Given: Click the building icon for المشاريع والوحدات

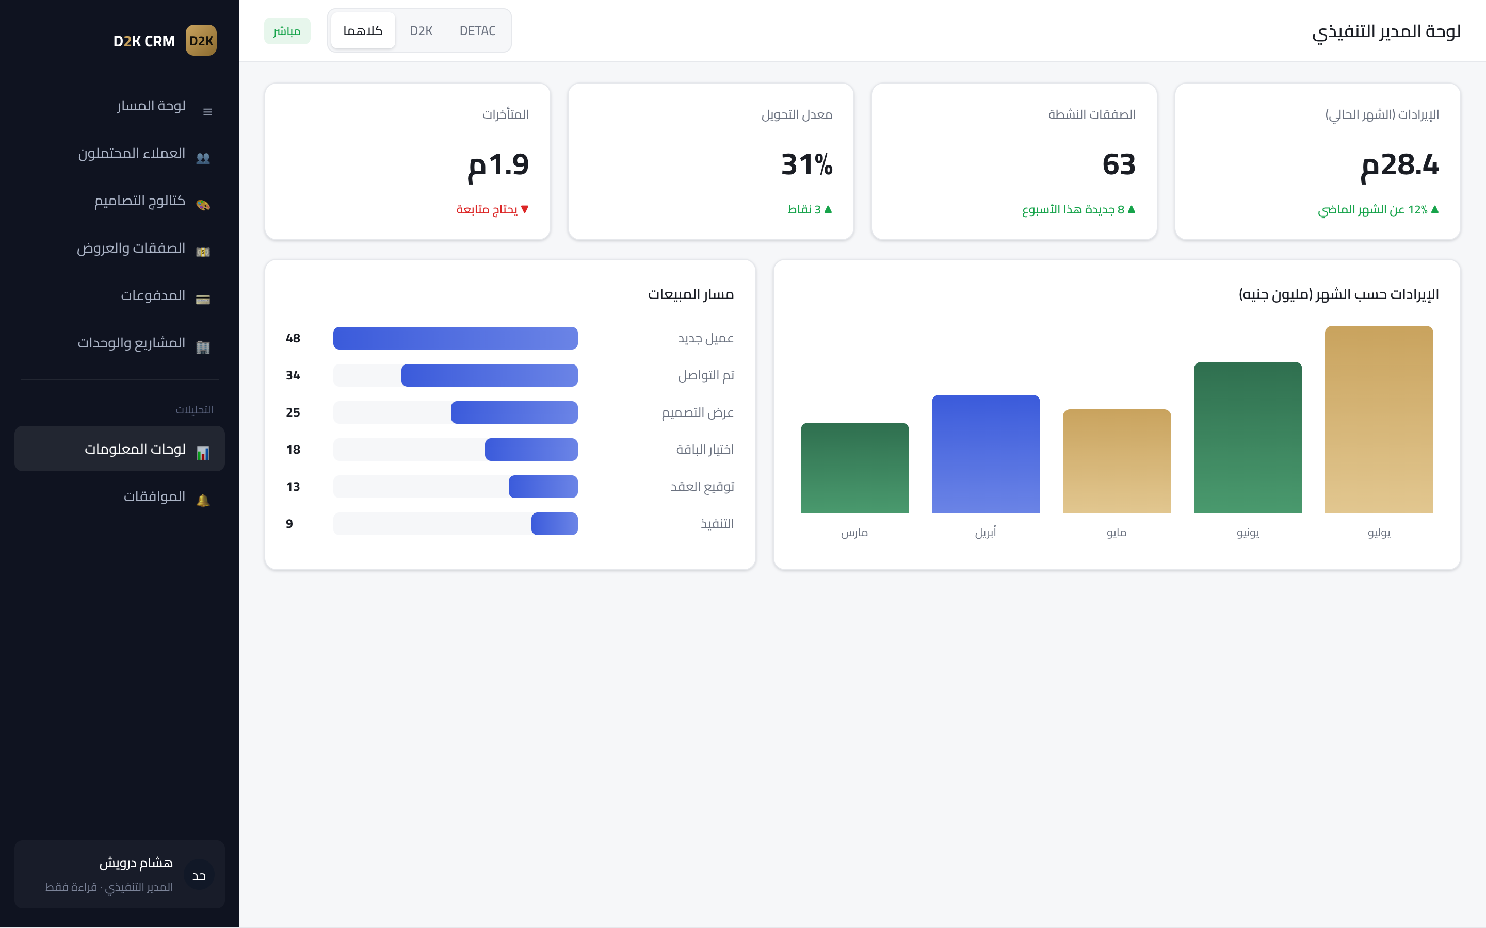Looking at the screenshot, I should (x=203, y=347).
